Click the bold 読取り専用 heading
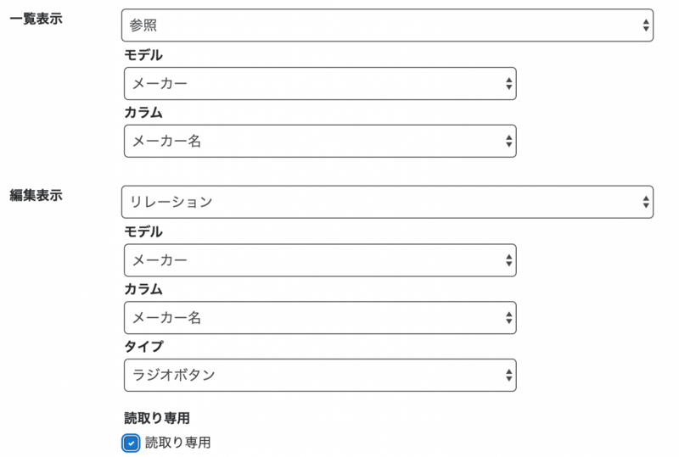 tap(156, 418)
